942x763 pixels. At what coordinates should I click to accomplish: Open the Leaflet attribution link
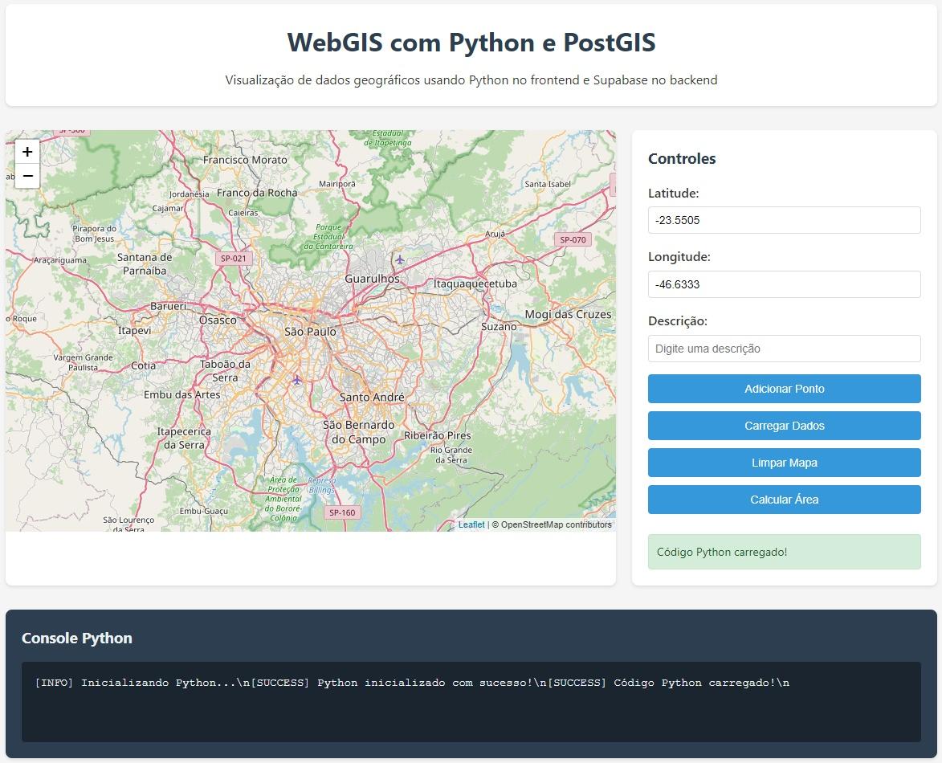click(x=471, y=524)
